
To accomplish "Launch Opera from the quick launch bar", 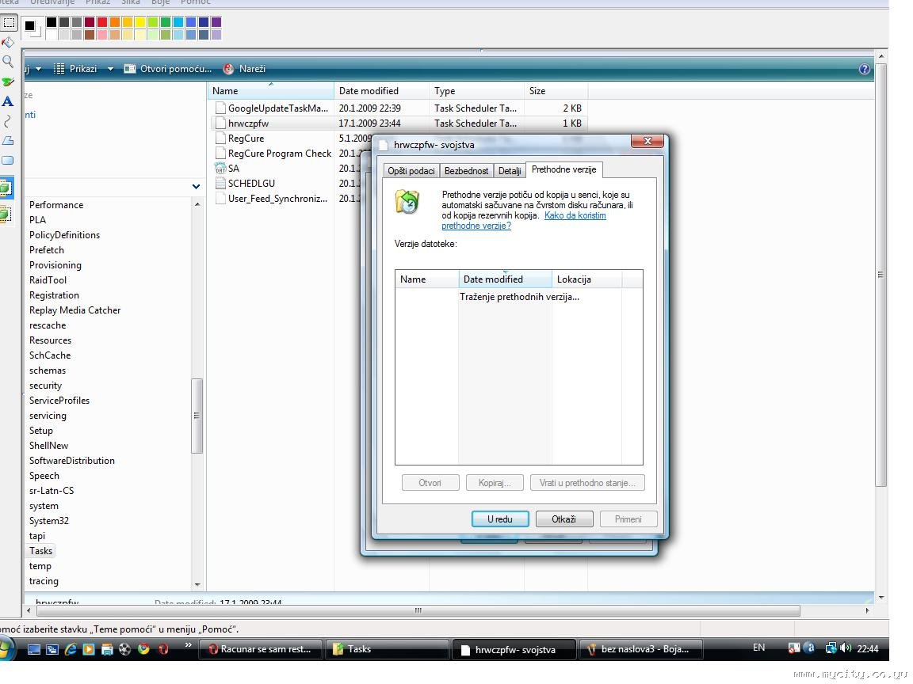I will click(163, 649).
